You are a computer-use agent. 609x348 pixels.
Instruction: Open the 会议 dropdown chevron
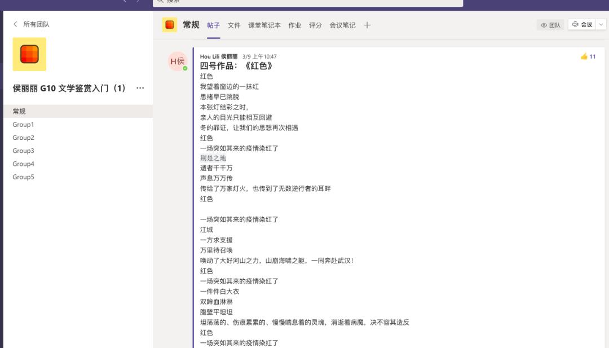(x=601, y=25)
